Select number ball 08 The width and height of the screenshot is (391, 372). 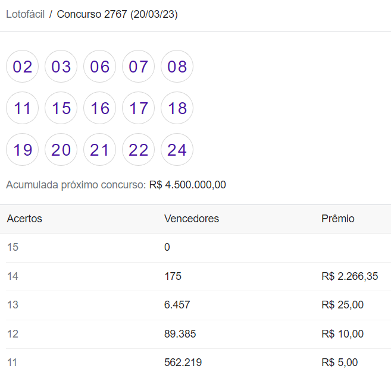[x=177, y=66]
